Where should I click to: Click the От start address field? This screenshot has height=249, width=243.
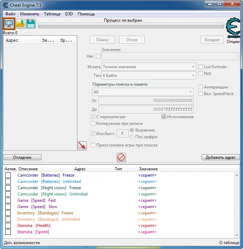pyautogui.click(x=146, y=100)
